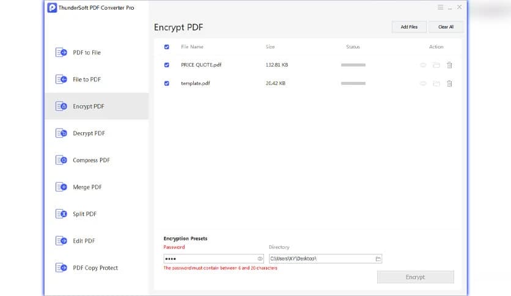Open the hamburger menu in the title bar
511x296 pixels.
[440, 7]
